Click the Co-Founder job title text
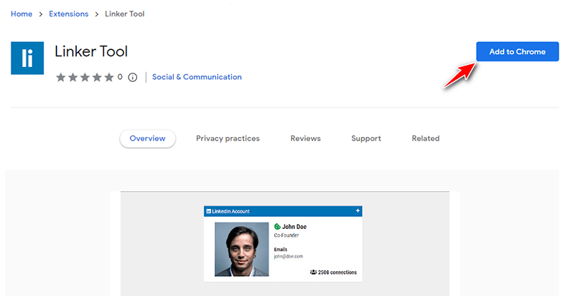Screen dimensions: 570x296 coord(286,235)
